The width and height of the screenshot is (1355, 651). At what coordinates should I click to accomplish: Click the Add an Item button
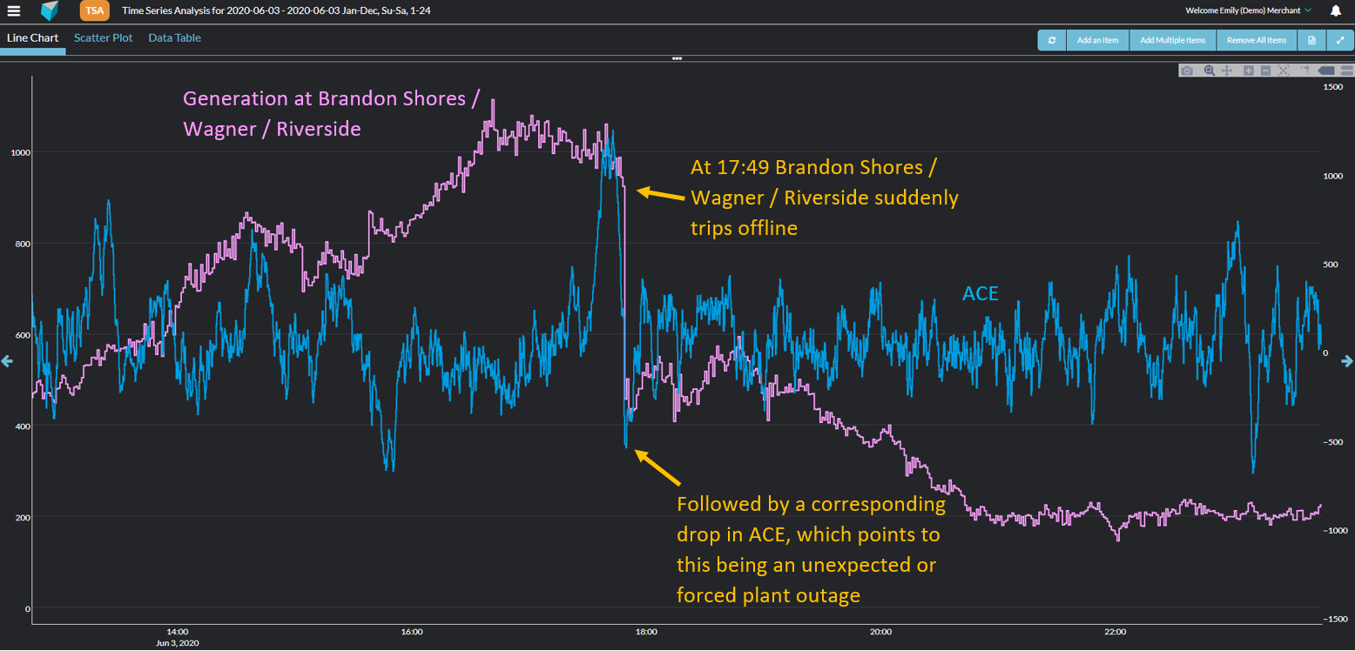pyautogui.click(x=1097, y=40)
